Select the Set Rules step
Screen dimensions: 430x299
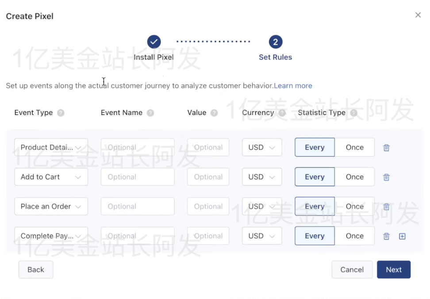tap(275, 42)
